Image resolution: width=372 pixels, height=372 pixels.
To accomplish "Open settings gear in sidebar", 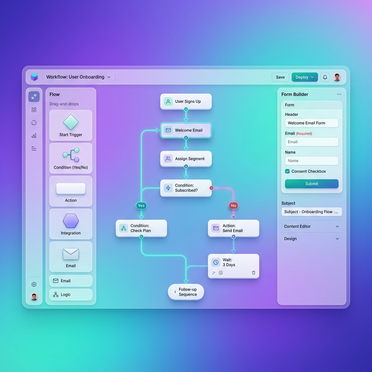I will click(x=34, y=284).
